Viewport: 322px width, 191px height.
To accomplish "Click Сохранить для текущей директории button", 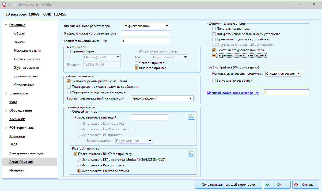I will click(228, 185).
